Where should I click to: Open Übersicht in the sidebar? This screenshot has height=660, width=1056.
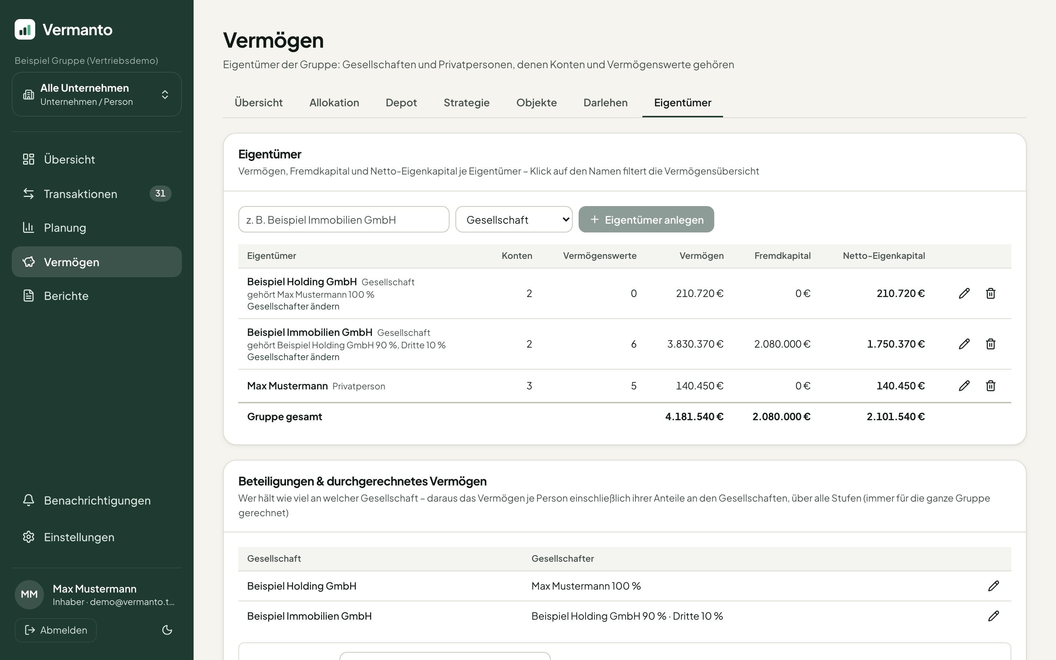pyautogui.click(x=96, y=159)
